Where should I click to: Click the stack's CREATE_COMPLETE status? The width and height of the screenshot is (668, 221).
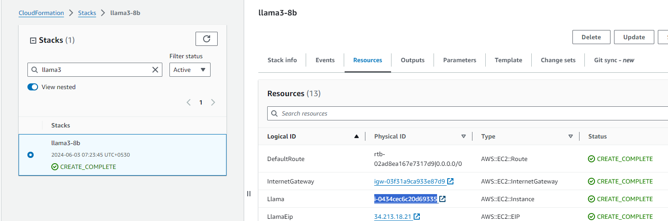pyautogui.click(x=84, y=167)
